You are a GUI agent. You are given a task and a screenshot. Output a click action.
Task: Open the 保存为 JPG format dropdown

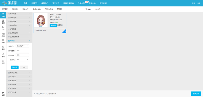(22, 60)
